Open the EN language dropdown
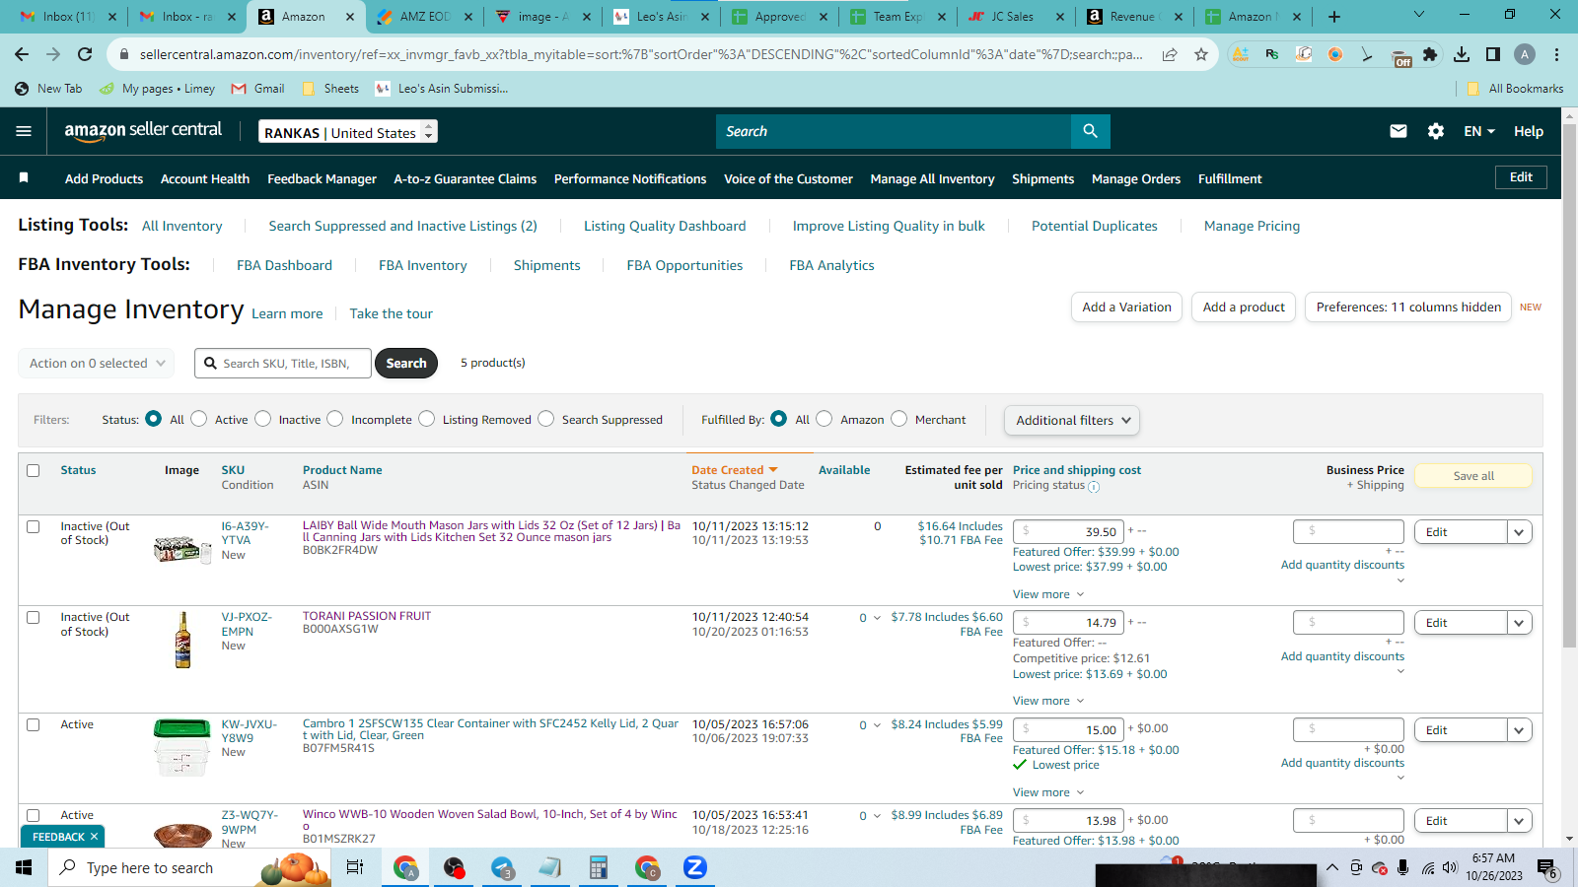1578x887 pixels. 1479,131
